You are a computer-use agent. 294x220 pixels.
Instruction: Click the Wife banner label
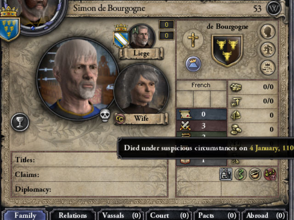point(141,118)
